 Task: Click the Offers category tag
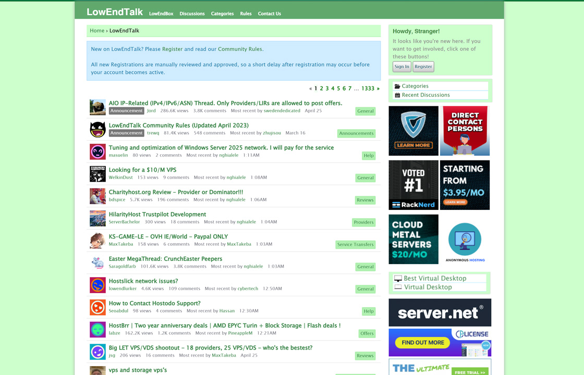(x=367, y=333)
